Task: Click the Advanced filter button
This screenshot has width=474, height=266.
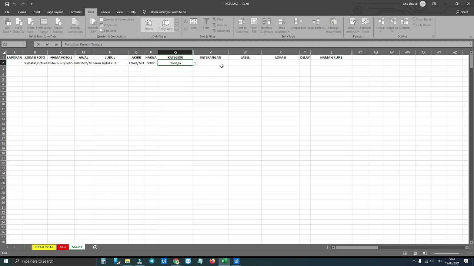Action: point(221,31)
